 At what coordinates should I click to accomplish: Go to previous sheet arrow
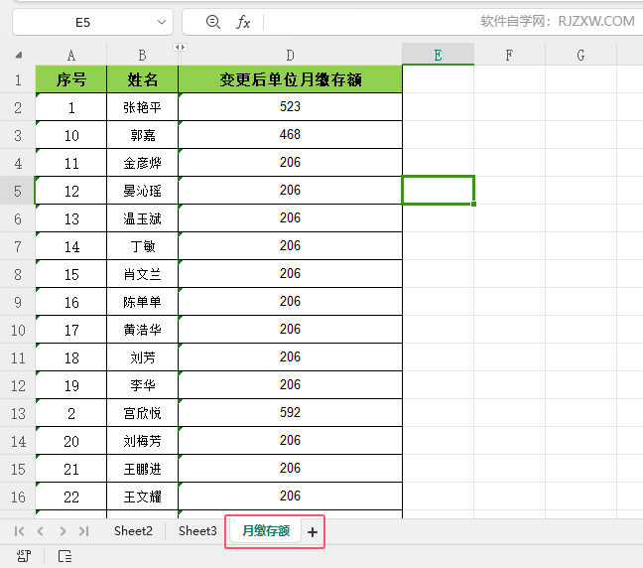point(40,531)
